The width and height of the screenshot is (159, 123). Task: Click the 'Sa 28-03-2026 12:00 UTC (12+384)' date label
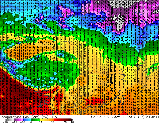(125, 117)
